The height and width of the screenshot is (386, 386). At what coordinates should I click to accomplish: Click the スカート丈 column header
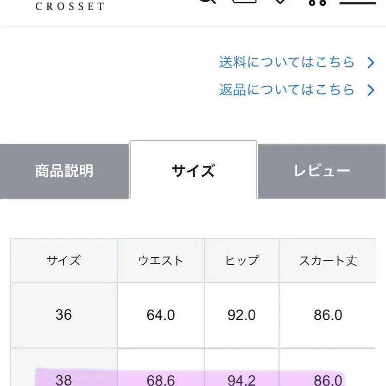coord(328,260)
